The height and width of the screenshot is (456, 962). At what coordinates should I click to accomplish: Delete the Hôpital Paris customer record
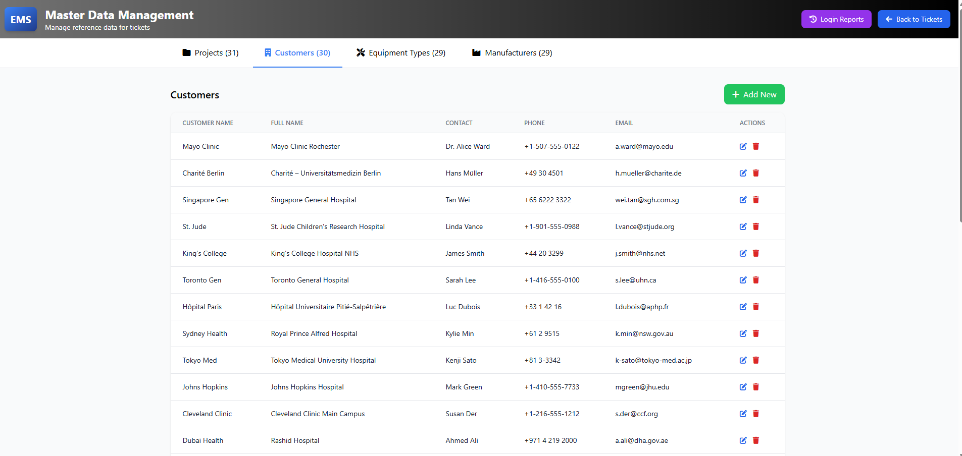coord(755,307)
